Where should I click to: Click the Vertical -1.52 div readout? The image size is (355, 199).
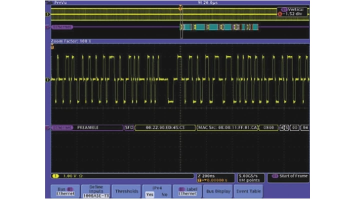[x=292, y=12]
